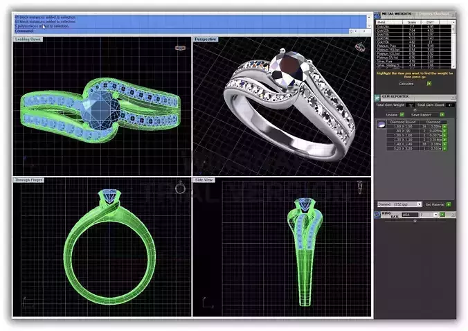Select gems via 1.50 X 1.50 row arrow
Image resolution: width=468 pixels, height=331 pixels.
click(444, 127)
